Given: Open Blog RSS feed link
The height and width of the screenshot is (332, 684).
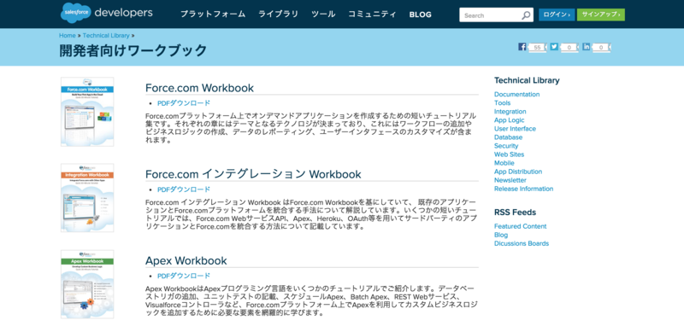Looking at the screenshot, I should click(501, 235).
